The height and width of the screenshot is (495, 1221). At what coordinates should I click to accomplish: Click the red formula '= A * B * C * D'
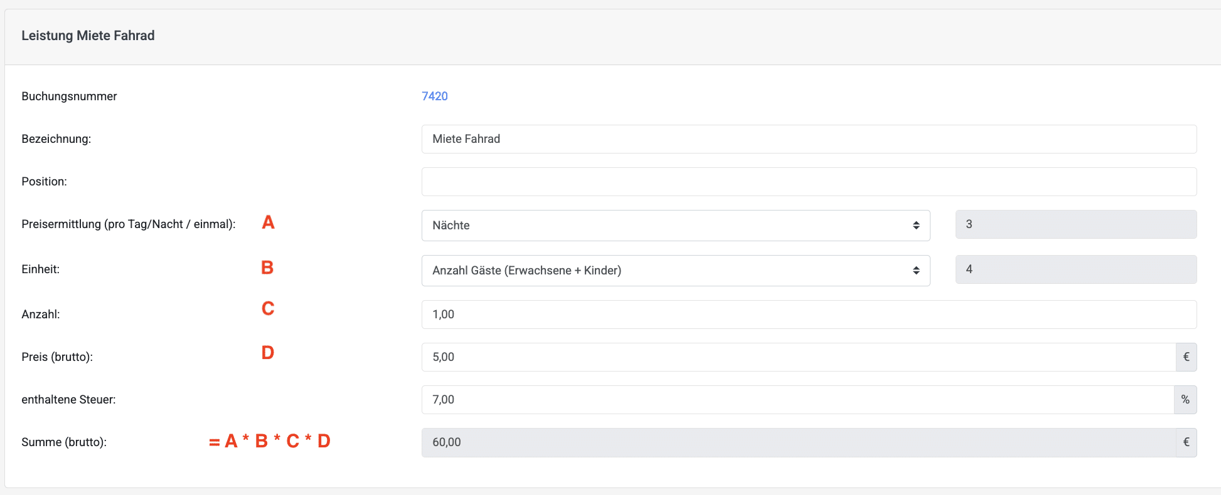(x=270, y=441)
